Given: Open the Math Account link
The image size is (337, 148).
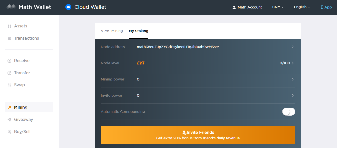Looking at the screenshot, I should click(x=247, y=7).
